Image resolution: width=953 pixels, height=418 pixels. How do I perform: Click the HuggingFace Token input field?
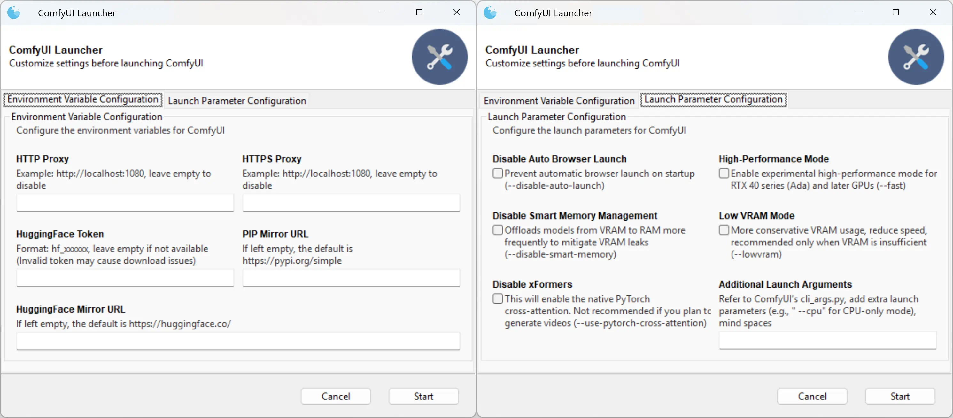(125, 278)
